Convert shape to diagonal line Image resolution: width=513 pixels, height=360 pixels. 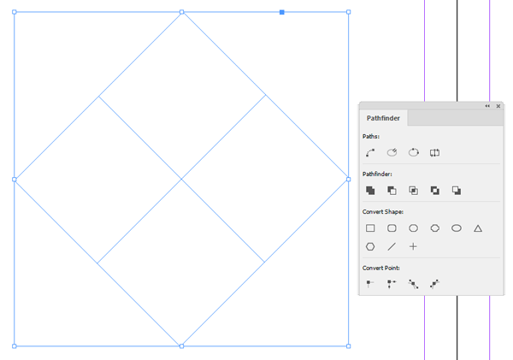392,246
